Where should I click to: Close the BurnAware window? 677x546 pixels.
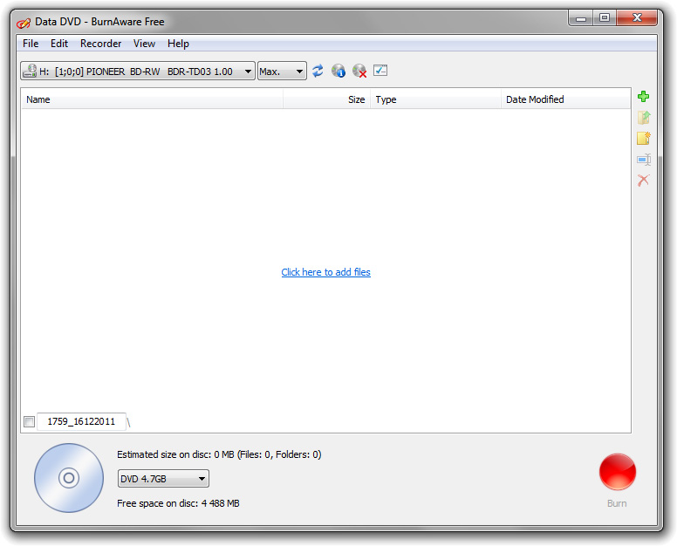coord(637,18)
